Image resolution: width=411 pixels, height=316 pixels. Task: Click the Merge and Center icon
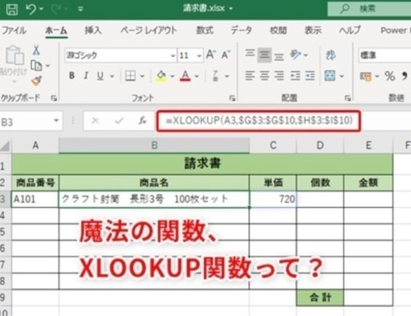click(330, 76)
